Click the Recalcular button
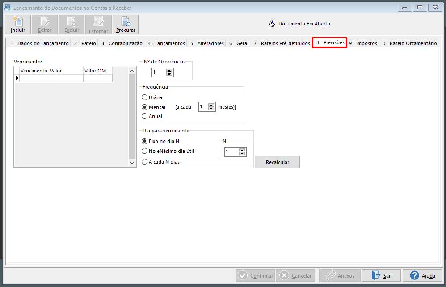This screenshot has width=446, height=287. click(278, 162)
